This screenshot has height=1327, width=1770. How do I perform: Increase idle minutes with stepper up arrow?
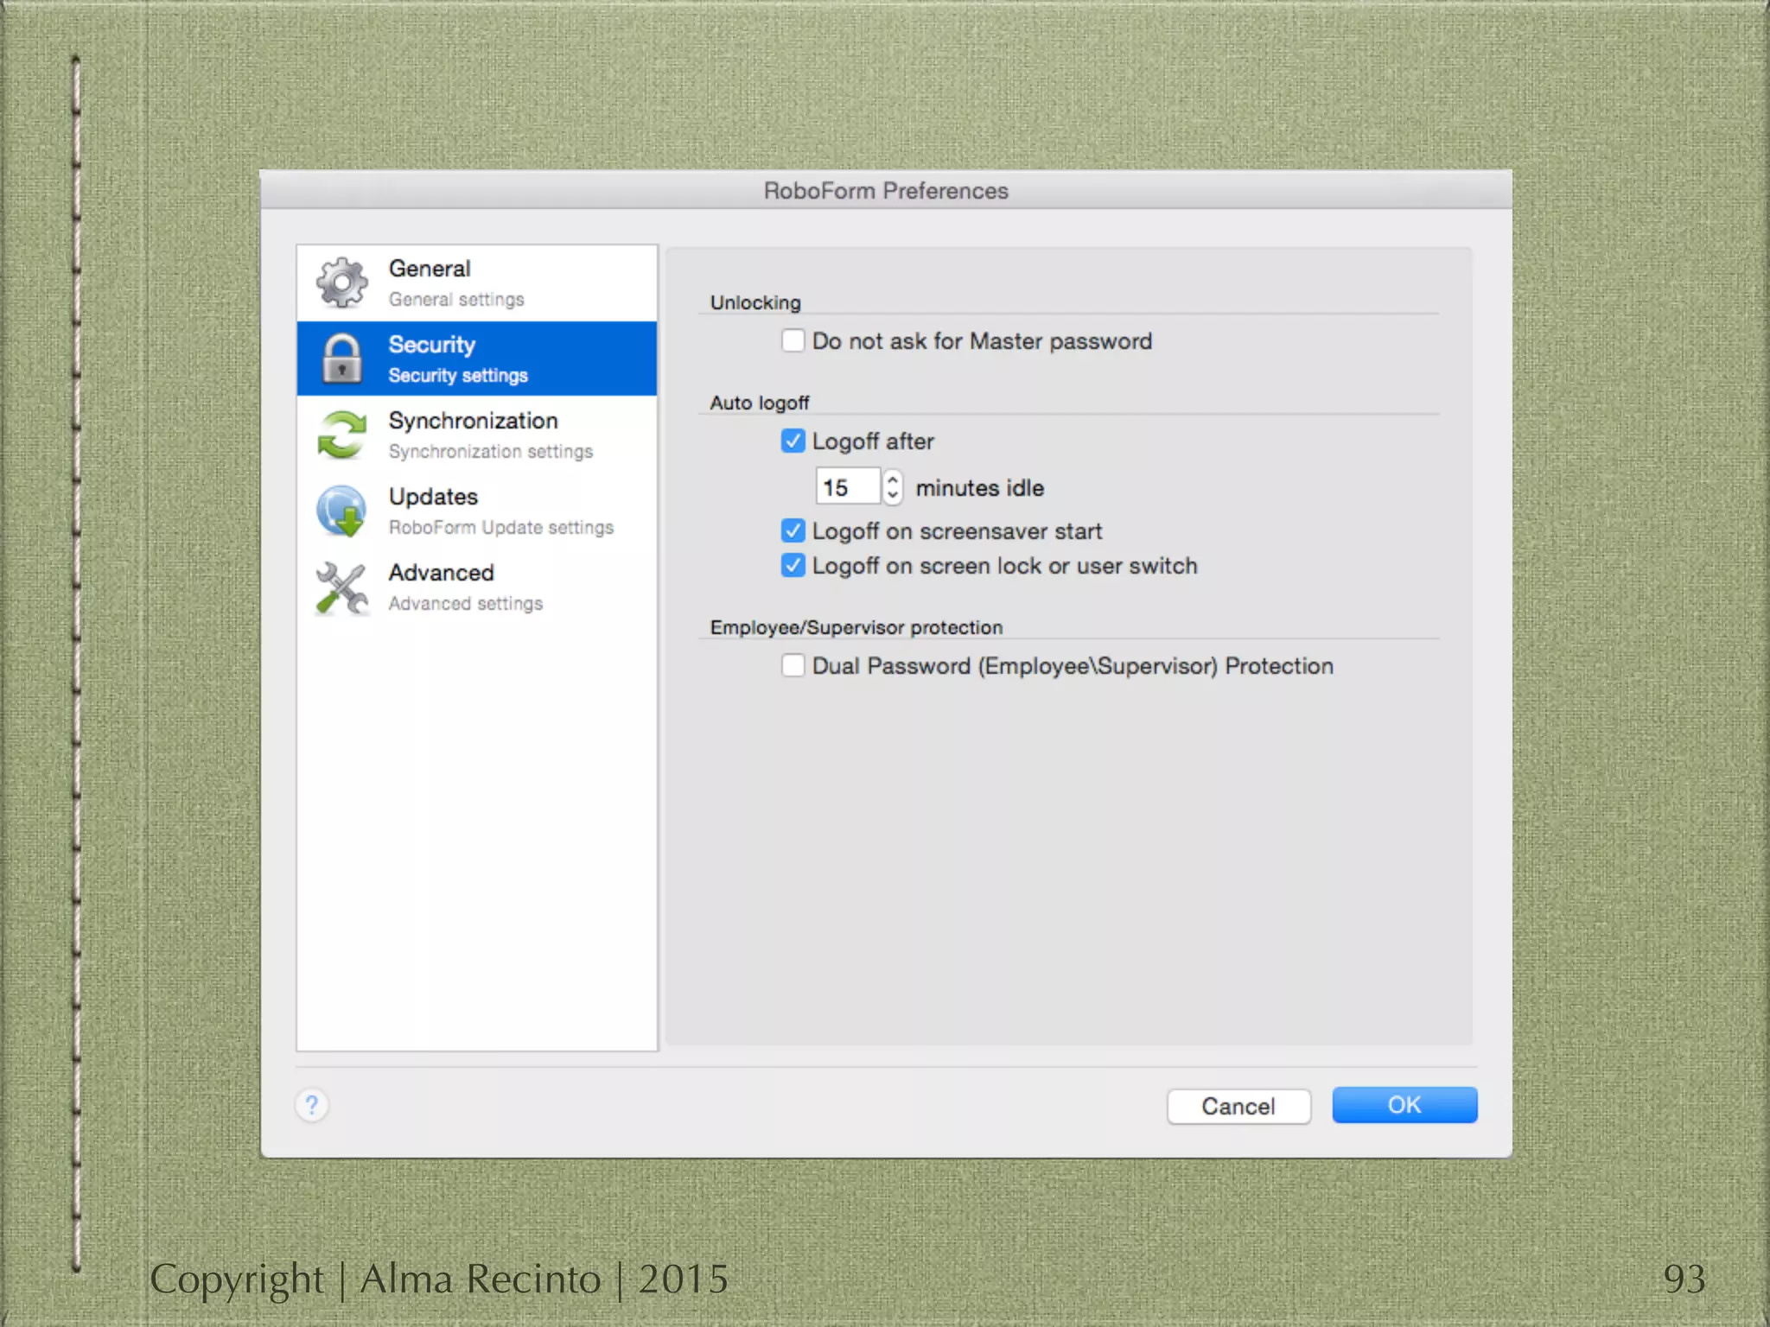coord(893,479)
